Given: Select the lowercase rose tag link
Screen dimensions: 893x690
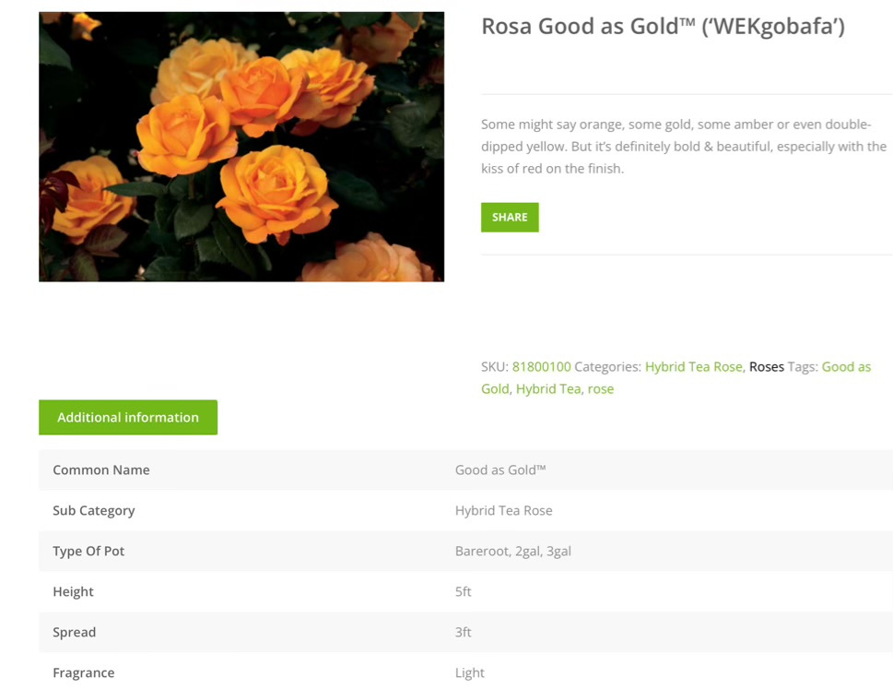Looking at the screenshot, I should coord(600,388).
